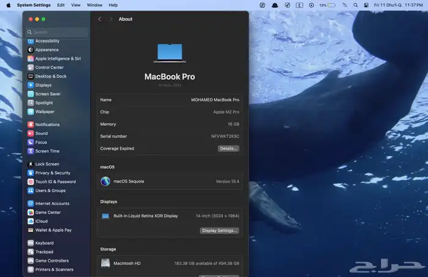
Task: Open Printers & Scanners settings
Action: coord(51,270)
